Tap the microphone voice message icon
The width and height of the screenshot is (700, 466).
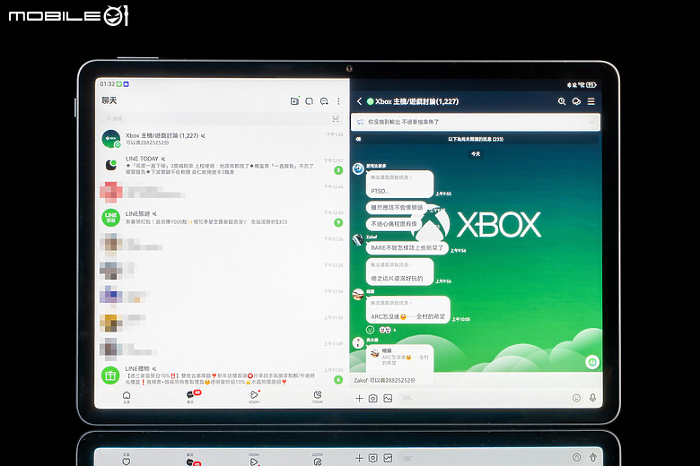click(x=592, y=398)
